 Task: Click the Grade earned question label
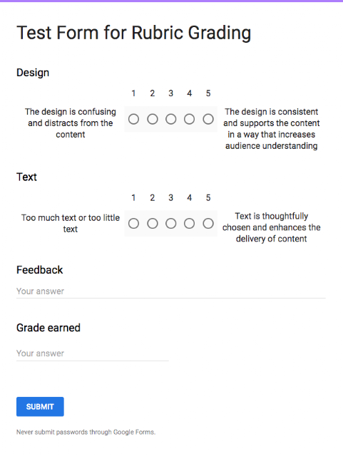pos(48,328)
